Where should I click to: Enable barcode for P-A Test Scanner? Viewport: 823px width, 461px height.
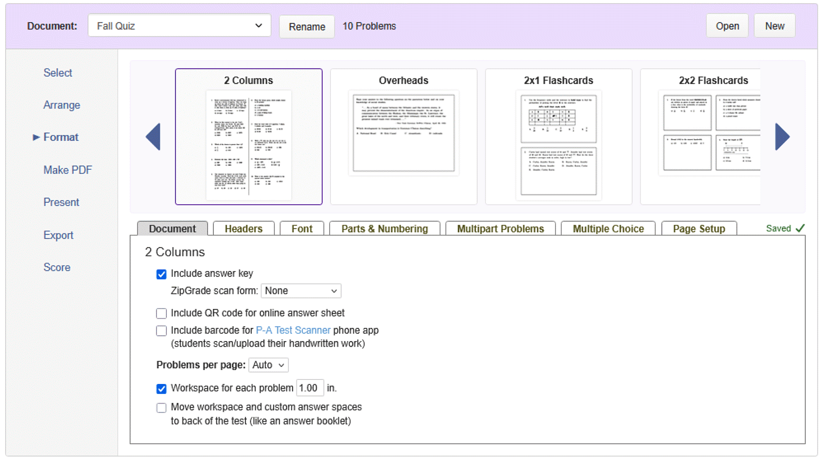(161, 331)
